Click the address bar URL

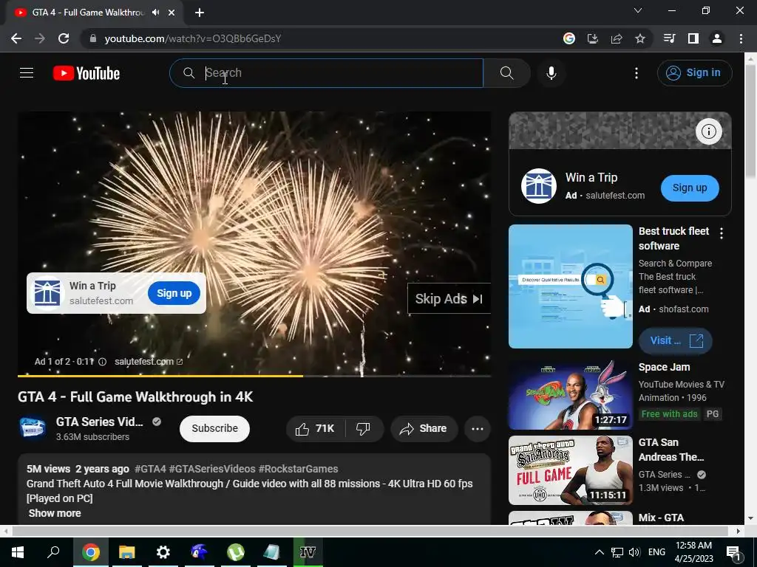tap(193, 38)
